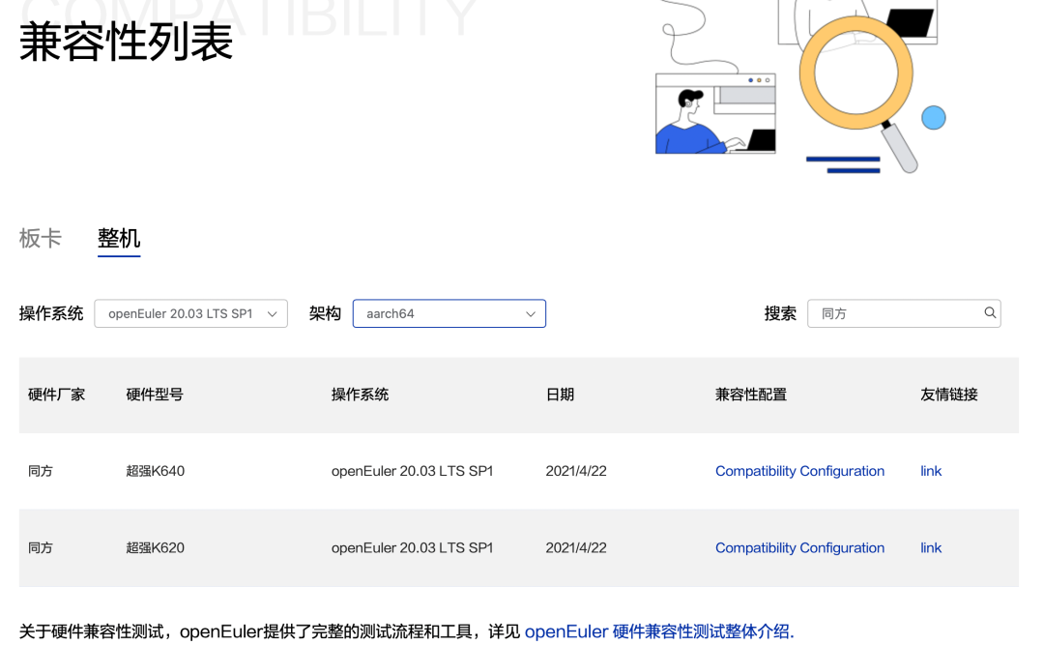Click the 架构 label beside the dropdown
The height and width of the screenshot is (645, 1044).
click(325, 314)
